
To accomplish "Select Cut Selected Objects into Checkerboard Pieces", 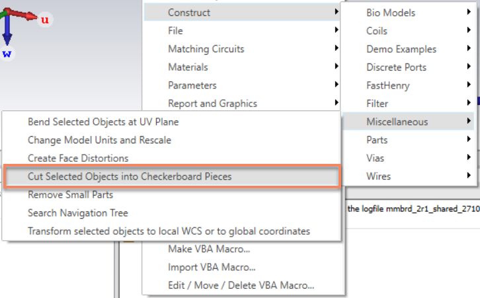I will [171, 176].
